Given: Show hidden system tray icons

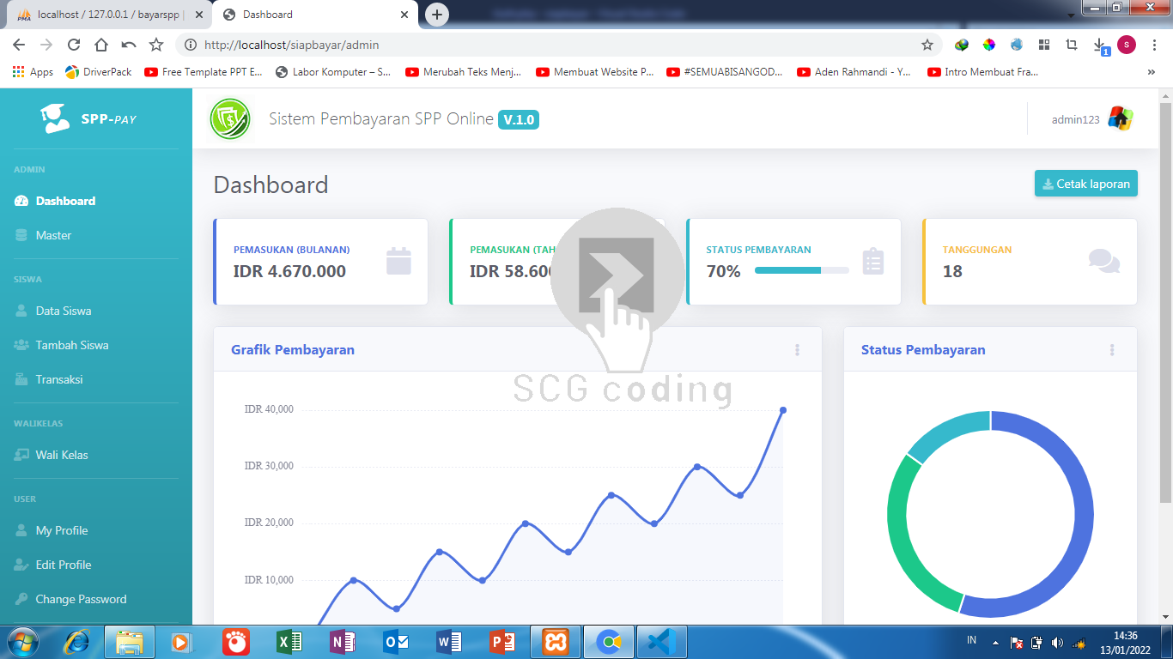Looking at the screenshot, I should click(996, 642).
